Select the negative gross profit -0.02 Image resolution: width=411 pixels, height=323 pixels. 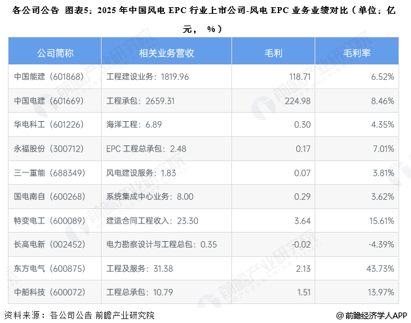point(301,244)
